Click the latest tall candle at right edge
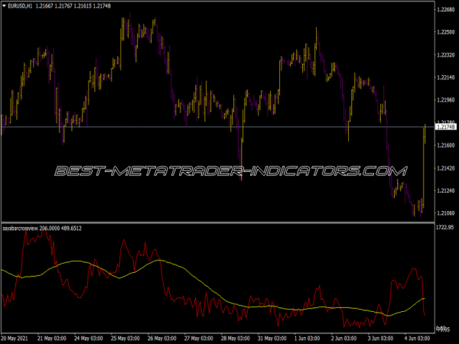This screenshot has height=344, width=459. coord(424,168)
